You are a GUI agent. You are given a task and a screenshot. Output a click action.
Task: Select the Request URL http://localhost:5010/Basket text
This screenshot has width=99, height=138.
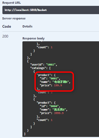(x=26, y=10)
